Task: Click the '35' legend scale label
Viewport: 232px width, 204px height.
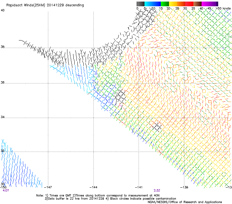Action: click(193, 8)
